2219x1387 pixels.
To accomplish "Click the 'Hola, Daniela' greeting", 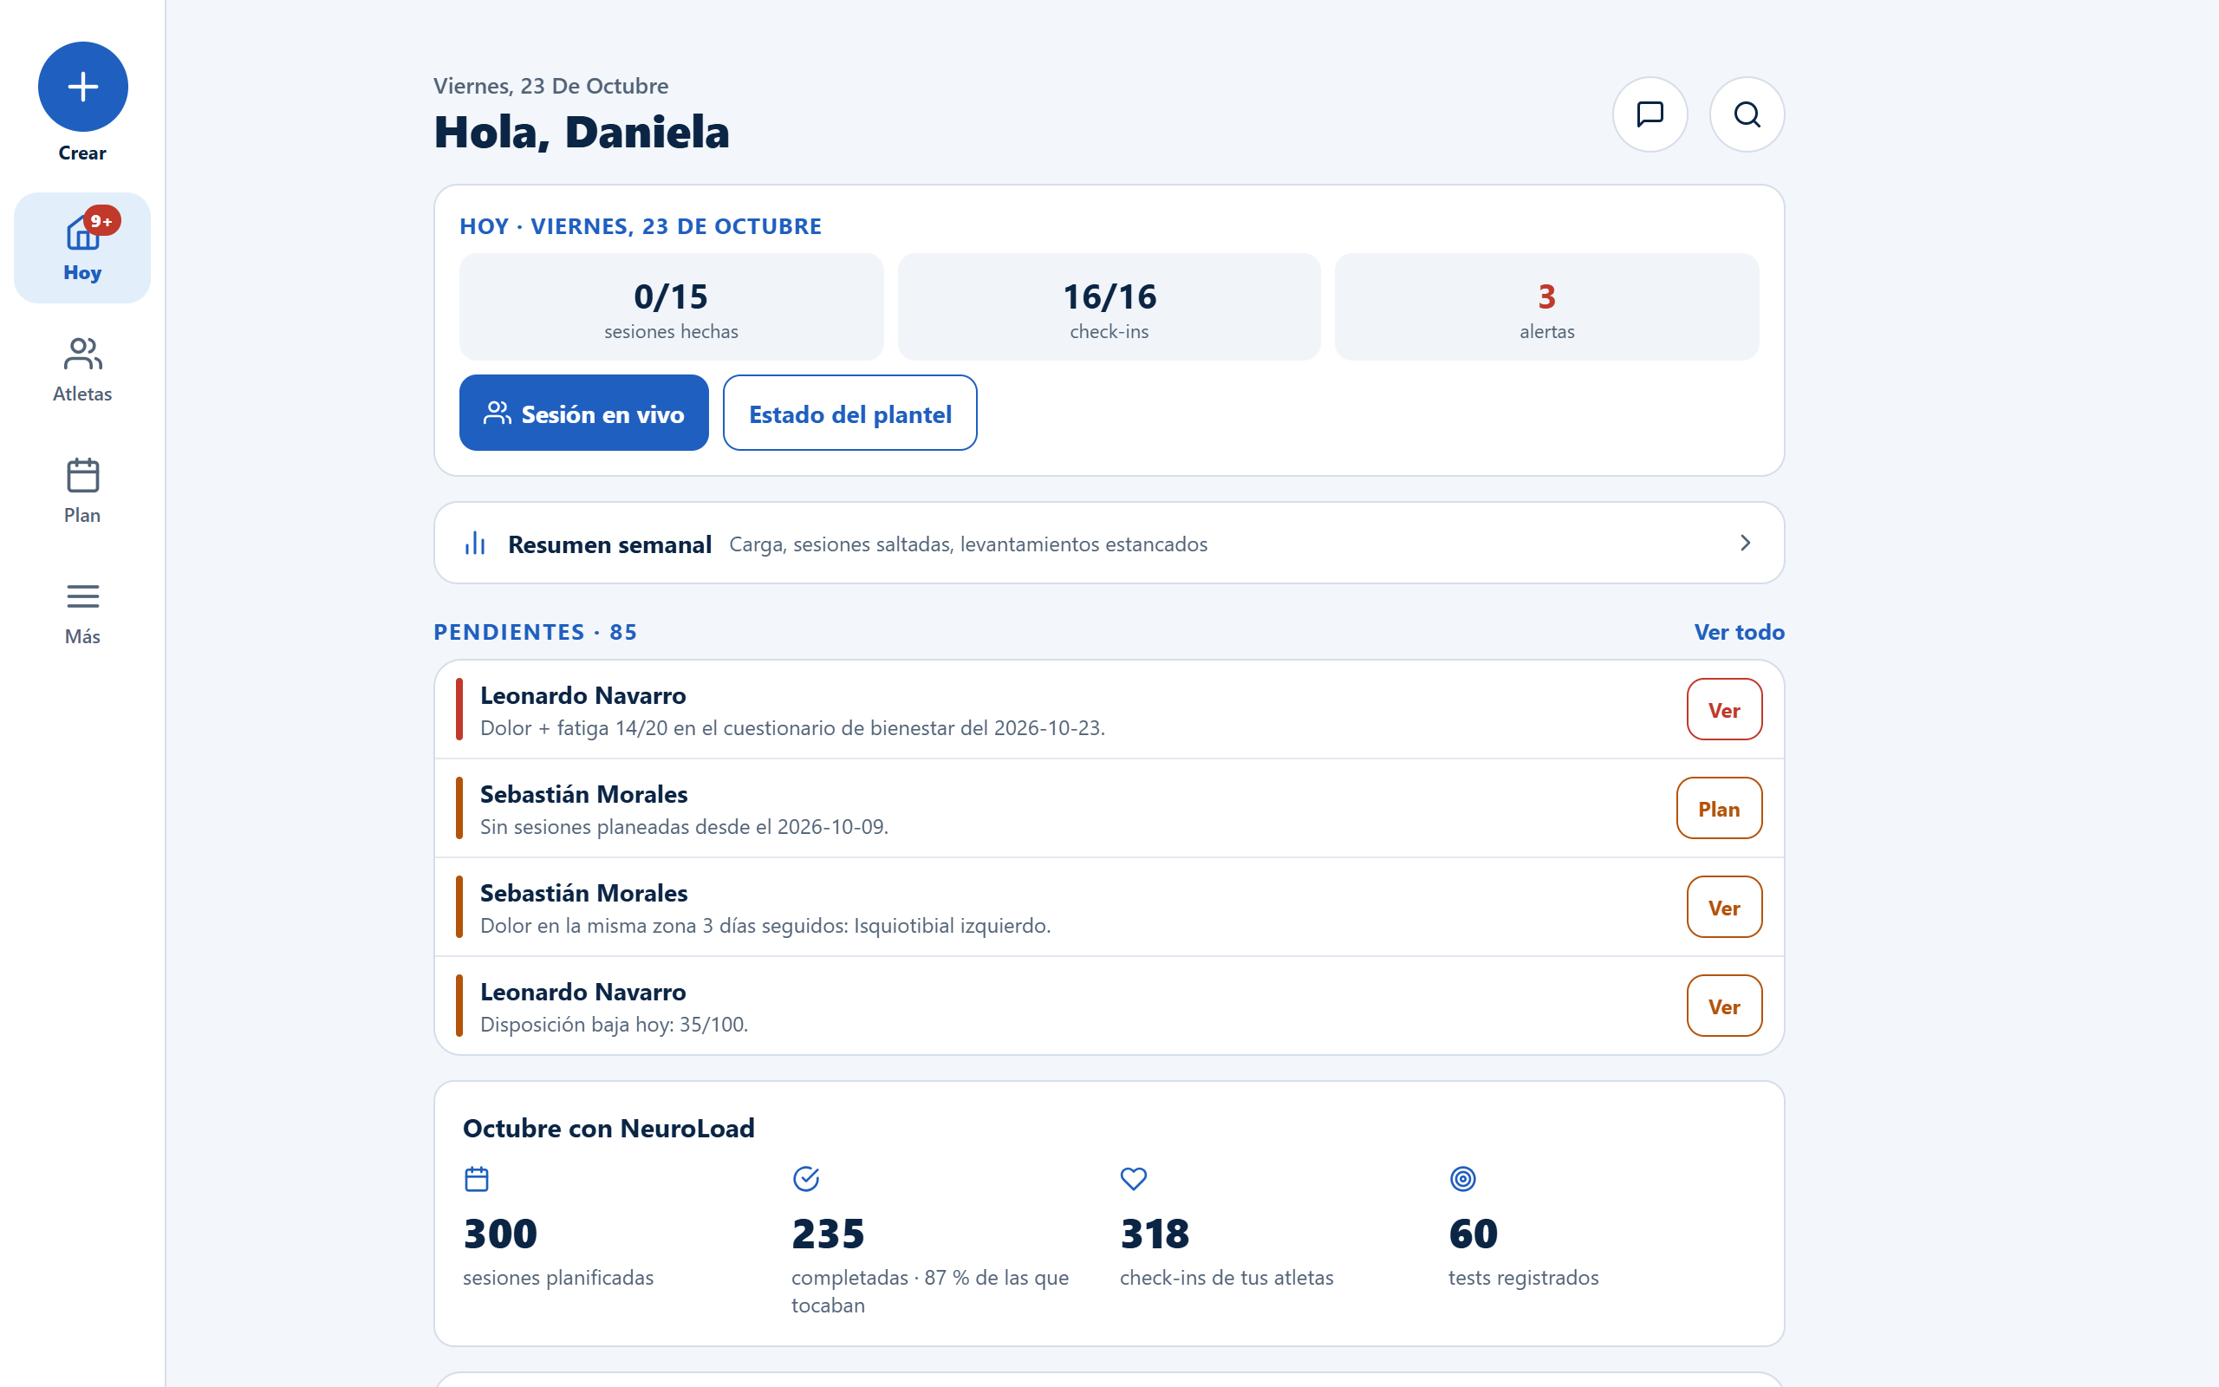I will 582,132.
